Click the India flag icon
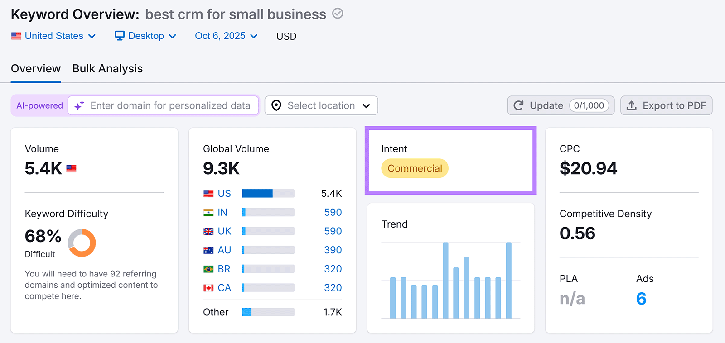Image resolution: width=725 pixels, height=343 pixels. tap(208, 213)
